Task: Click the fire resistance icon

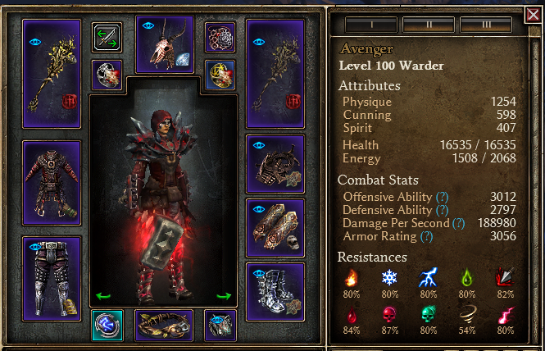Action: pyautogui.click(x=352, y=277)
